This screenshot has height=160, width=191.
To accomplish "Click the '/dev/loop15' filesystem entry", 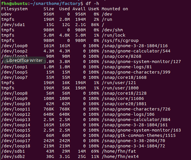I will [16, 130].
